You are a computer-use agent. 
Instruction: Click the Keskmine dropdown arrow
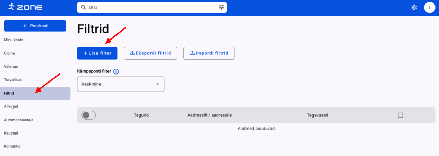(158, 84)
